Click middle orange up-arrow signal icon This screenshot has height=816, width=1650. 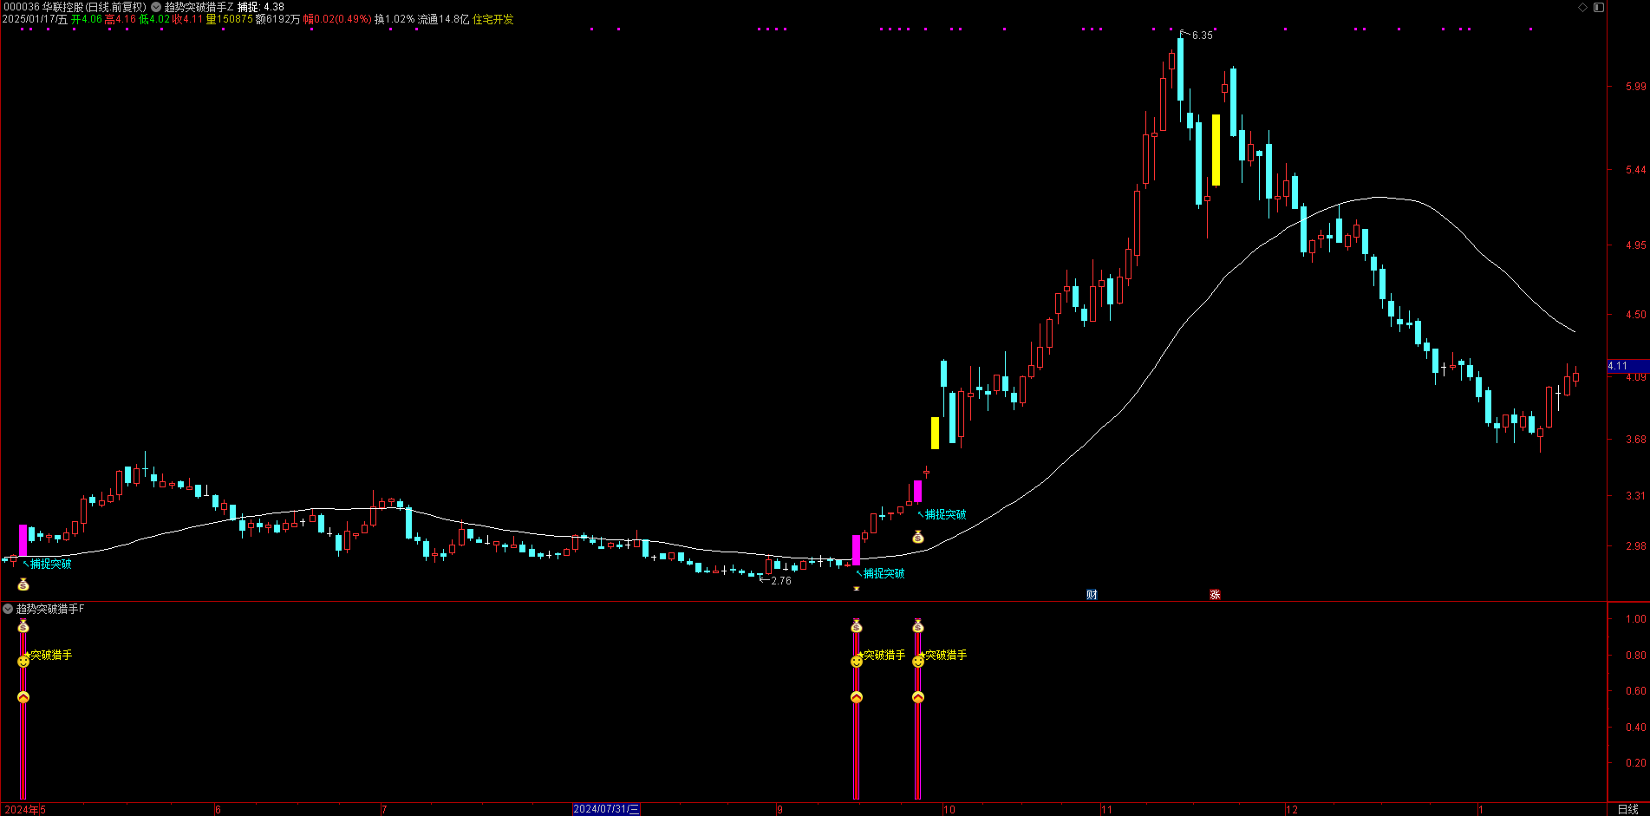(x=857, y=697)
